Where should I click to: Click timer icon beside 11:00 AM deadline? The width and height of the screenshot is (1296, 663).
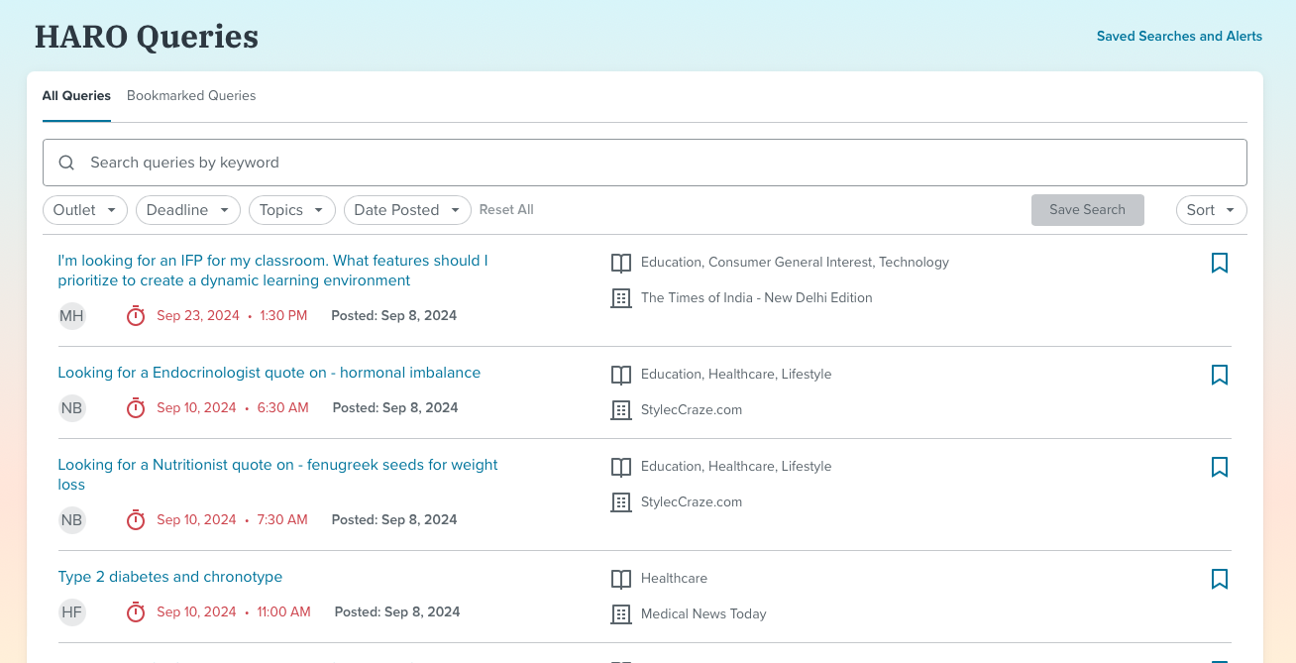click(136, 612)
